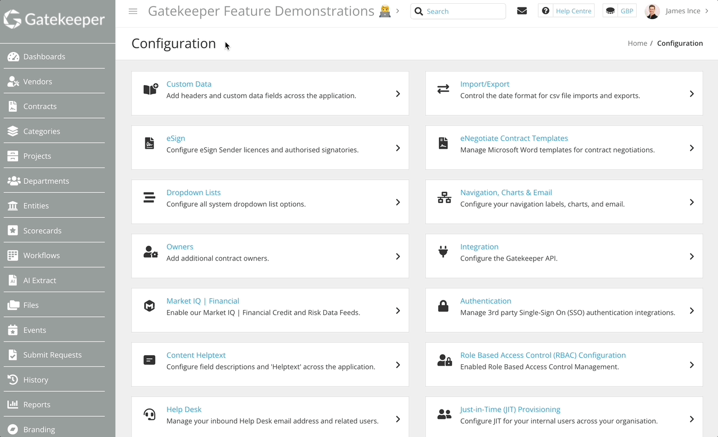Click the Branding compass icon
The height and width of the screenshot is (437, 718).
tap(13, 429)
